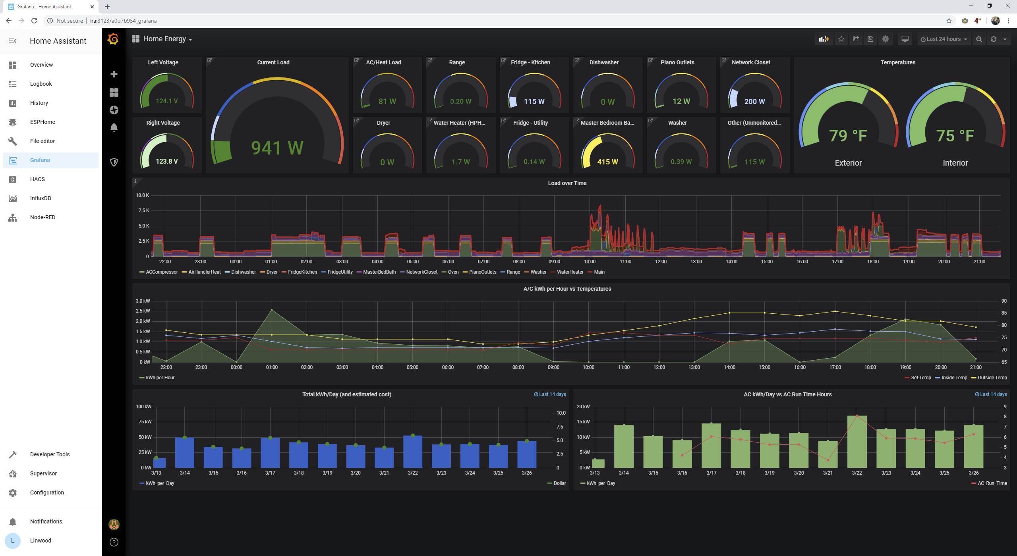Mark dashboard as favorite with star icon
This screenshot has height=556, width=1017.
[841, 39]
